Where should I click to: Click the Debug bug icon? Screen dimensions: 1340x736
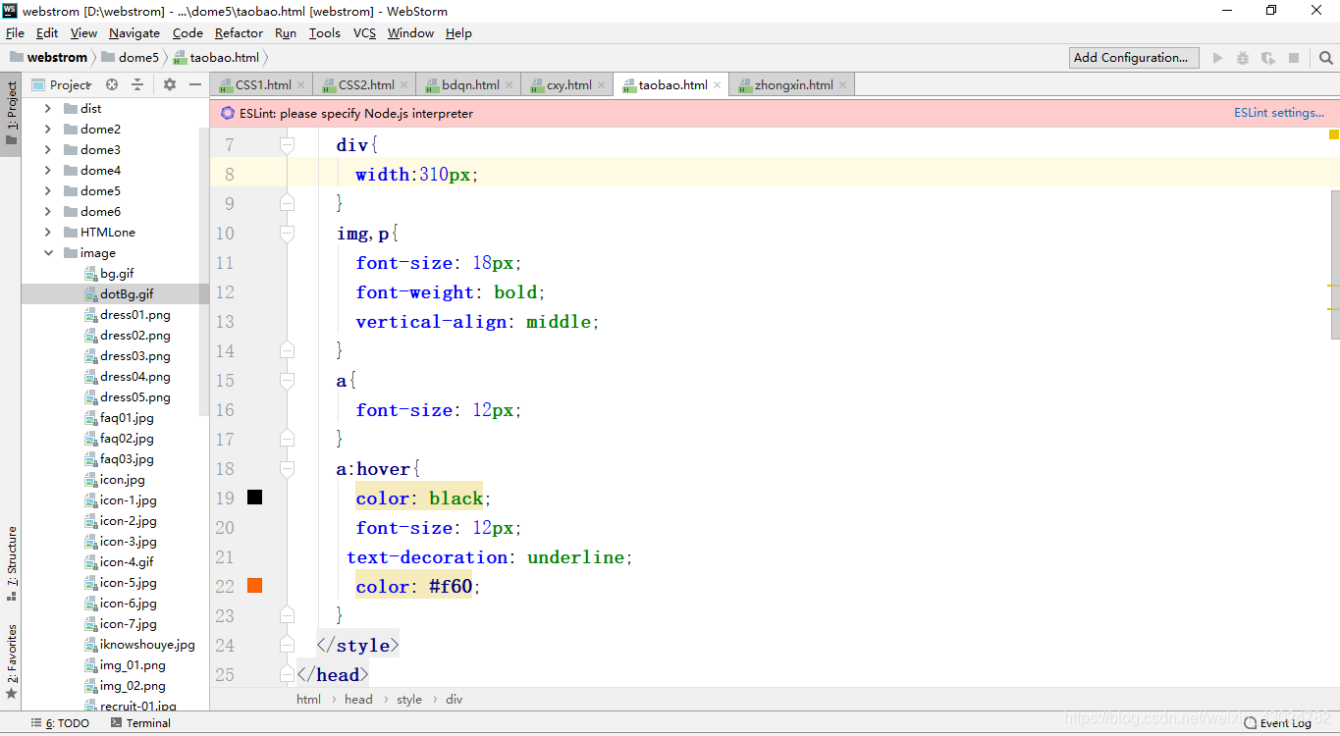point(1243,58)
